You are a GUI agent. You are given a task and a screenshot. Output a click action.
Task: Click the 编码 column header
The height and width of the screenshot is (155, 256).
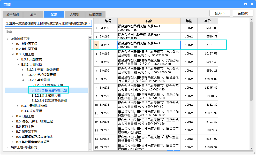(x=108, y=21)
